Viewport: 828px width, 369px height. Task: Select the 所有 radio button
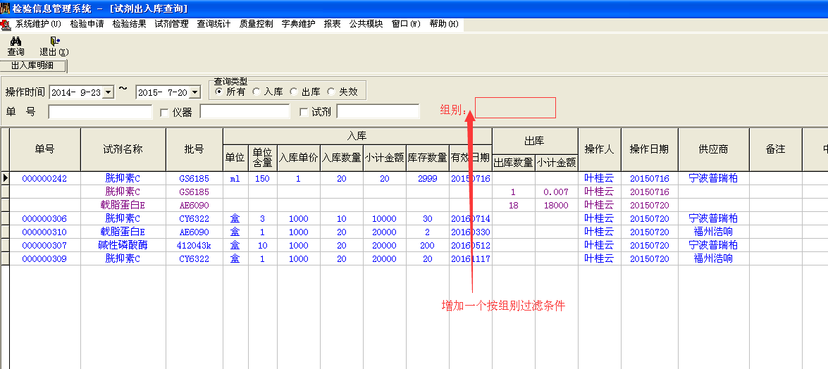point(218,92)
